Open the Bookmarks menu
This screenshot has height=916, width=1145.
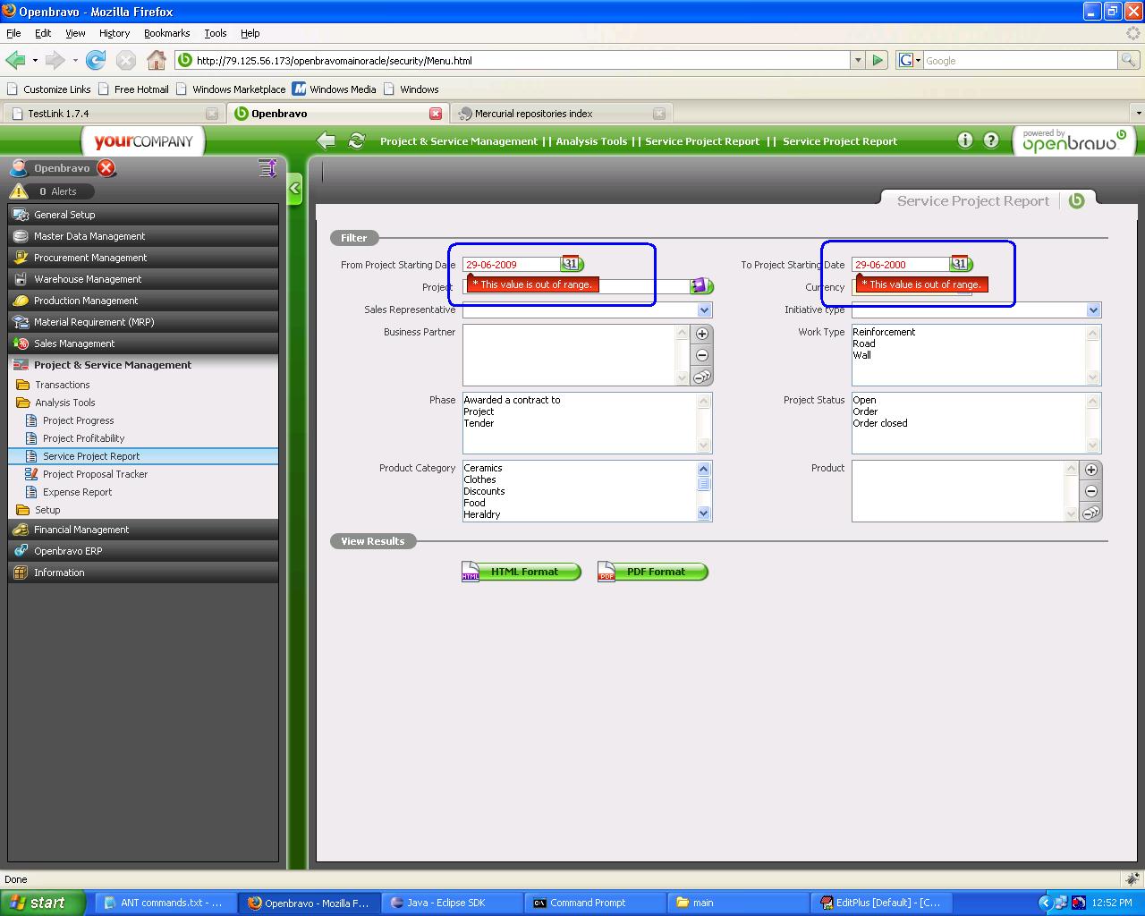click(x=166, y=33)
